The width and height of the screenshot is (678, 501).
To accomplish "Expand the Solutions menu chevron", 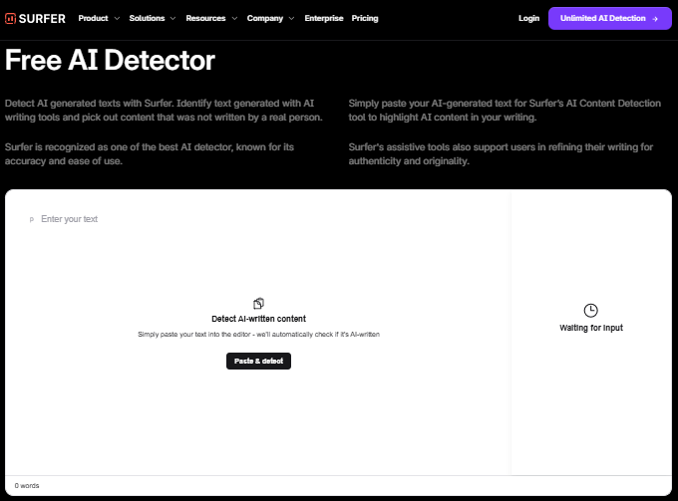I will (172, 19).
